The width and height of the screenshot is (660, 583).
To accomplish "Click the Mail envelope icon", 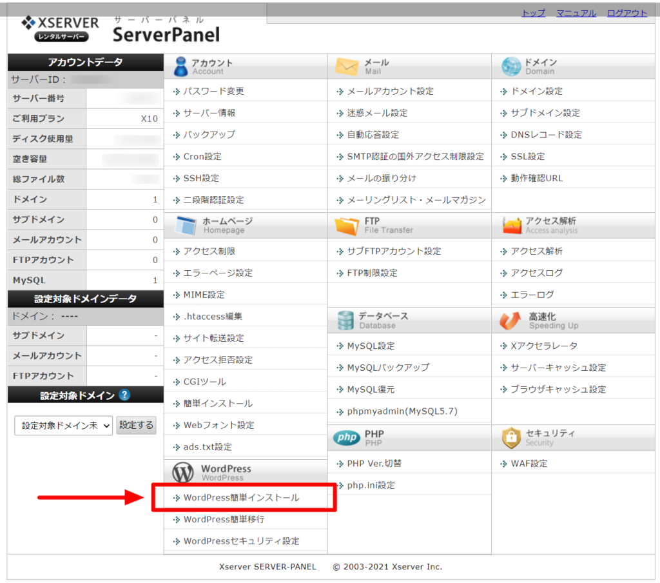I will click(347, 66).
